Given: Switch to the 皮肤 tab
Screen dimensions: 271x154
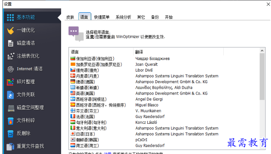Looking at the screenshot, I should tap(70, 17).
